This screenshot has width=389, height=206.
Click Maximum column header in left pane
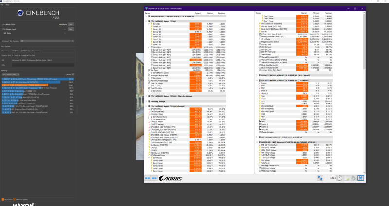(x=222, y=13)
